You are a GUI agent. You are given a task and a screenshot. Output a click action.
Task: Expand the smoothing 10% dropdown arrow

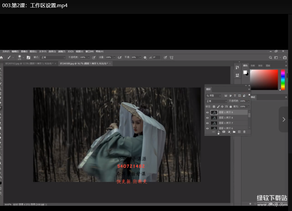(140, 58)
